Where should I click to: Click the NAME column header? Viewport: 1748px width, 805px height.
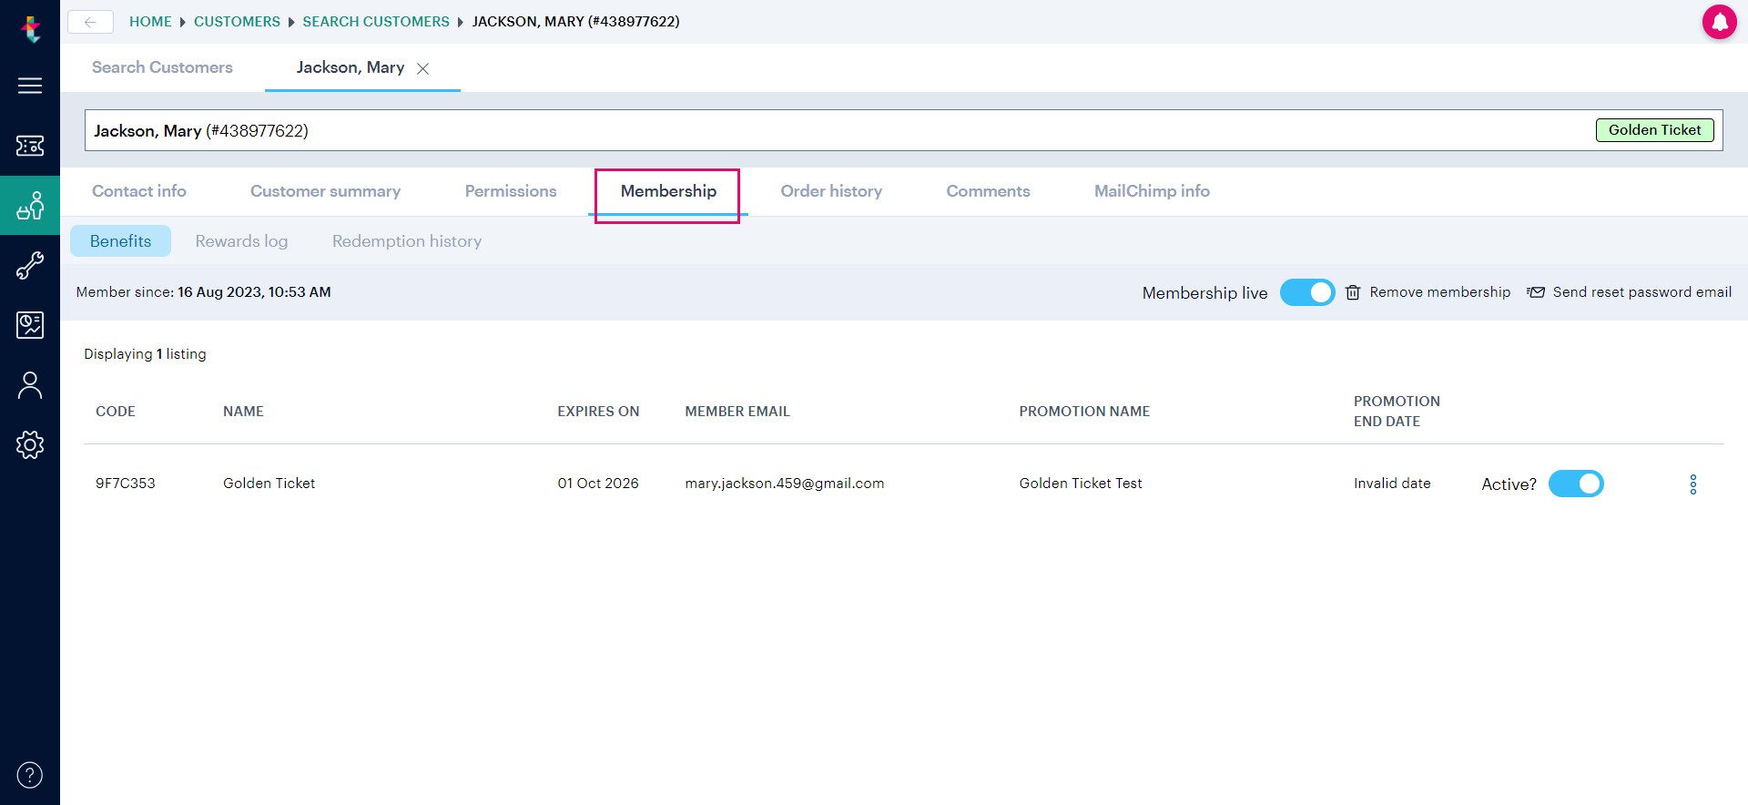243,412
